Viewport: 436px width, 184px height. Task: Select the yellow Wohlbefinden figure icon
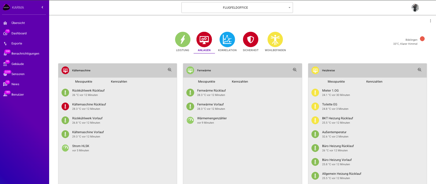pyautogui.click(x=275, y=39)
